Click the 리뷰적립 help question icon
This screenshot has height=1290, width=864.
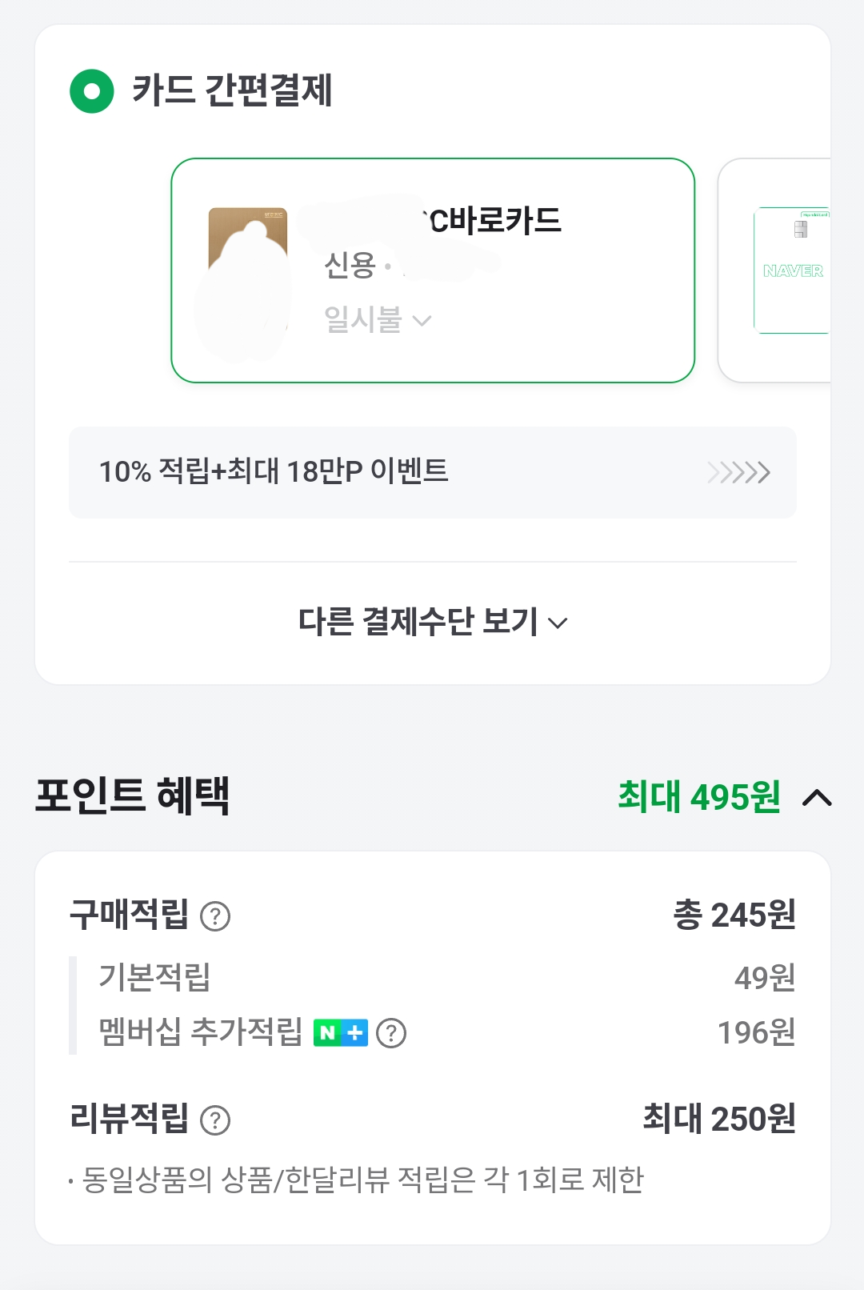[215, 1120]
